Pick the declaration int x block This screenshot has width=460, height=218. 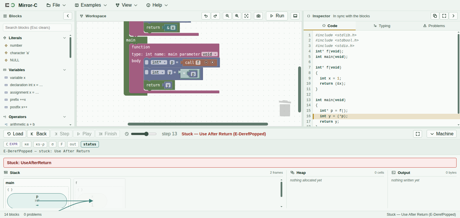click(x=26, y=85)
